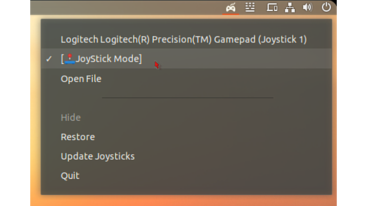Click the connected devices display tray icon

272,7
